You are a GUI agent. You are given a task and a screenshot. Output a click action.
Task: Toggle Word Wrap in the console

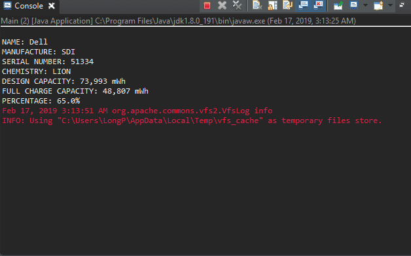pos(287,5)
